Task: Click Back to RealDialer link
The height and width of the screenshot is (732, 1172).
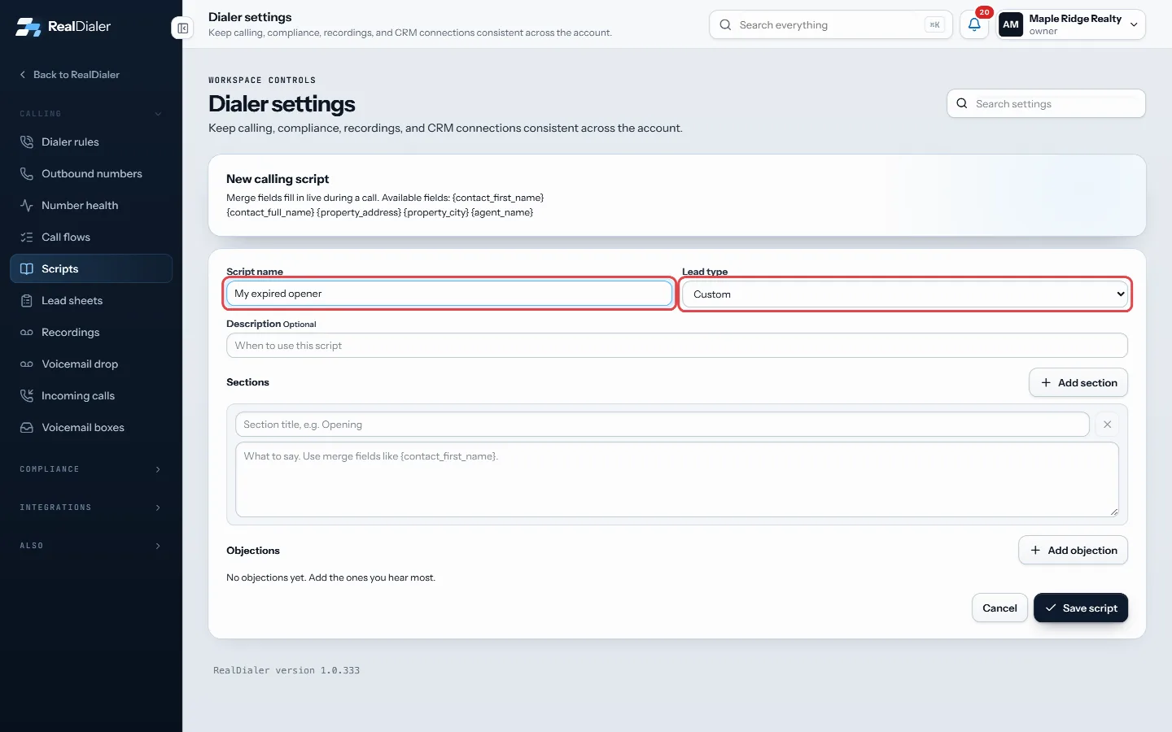Action: (x=70, y=75)
